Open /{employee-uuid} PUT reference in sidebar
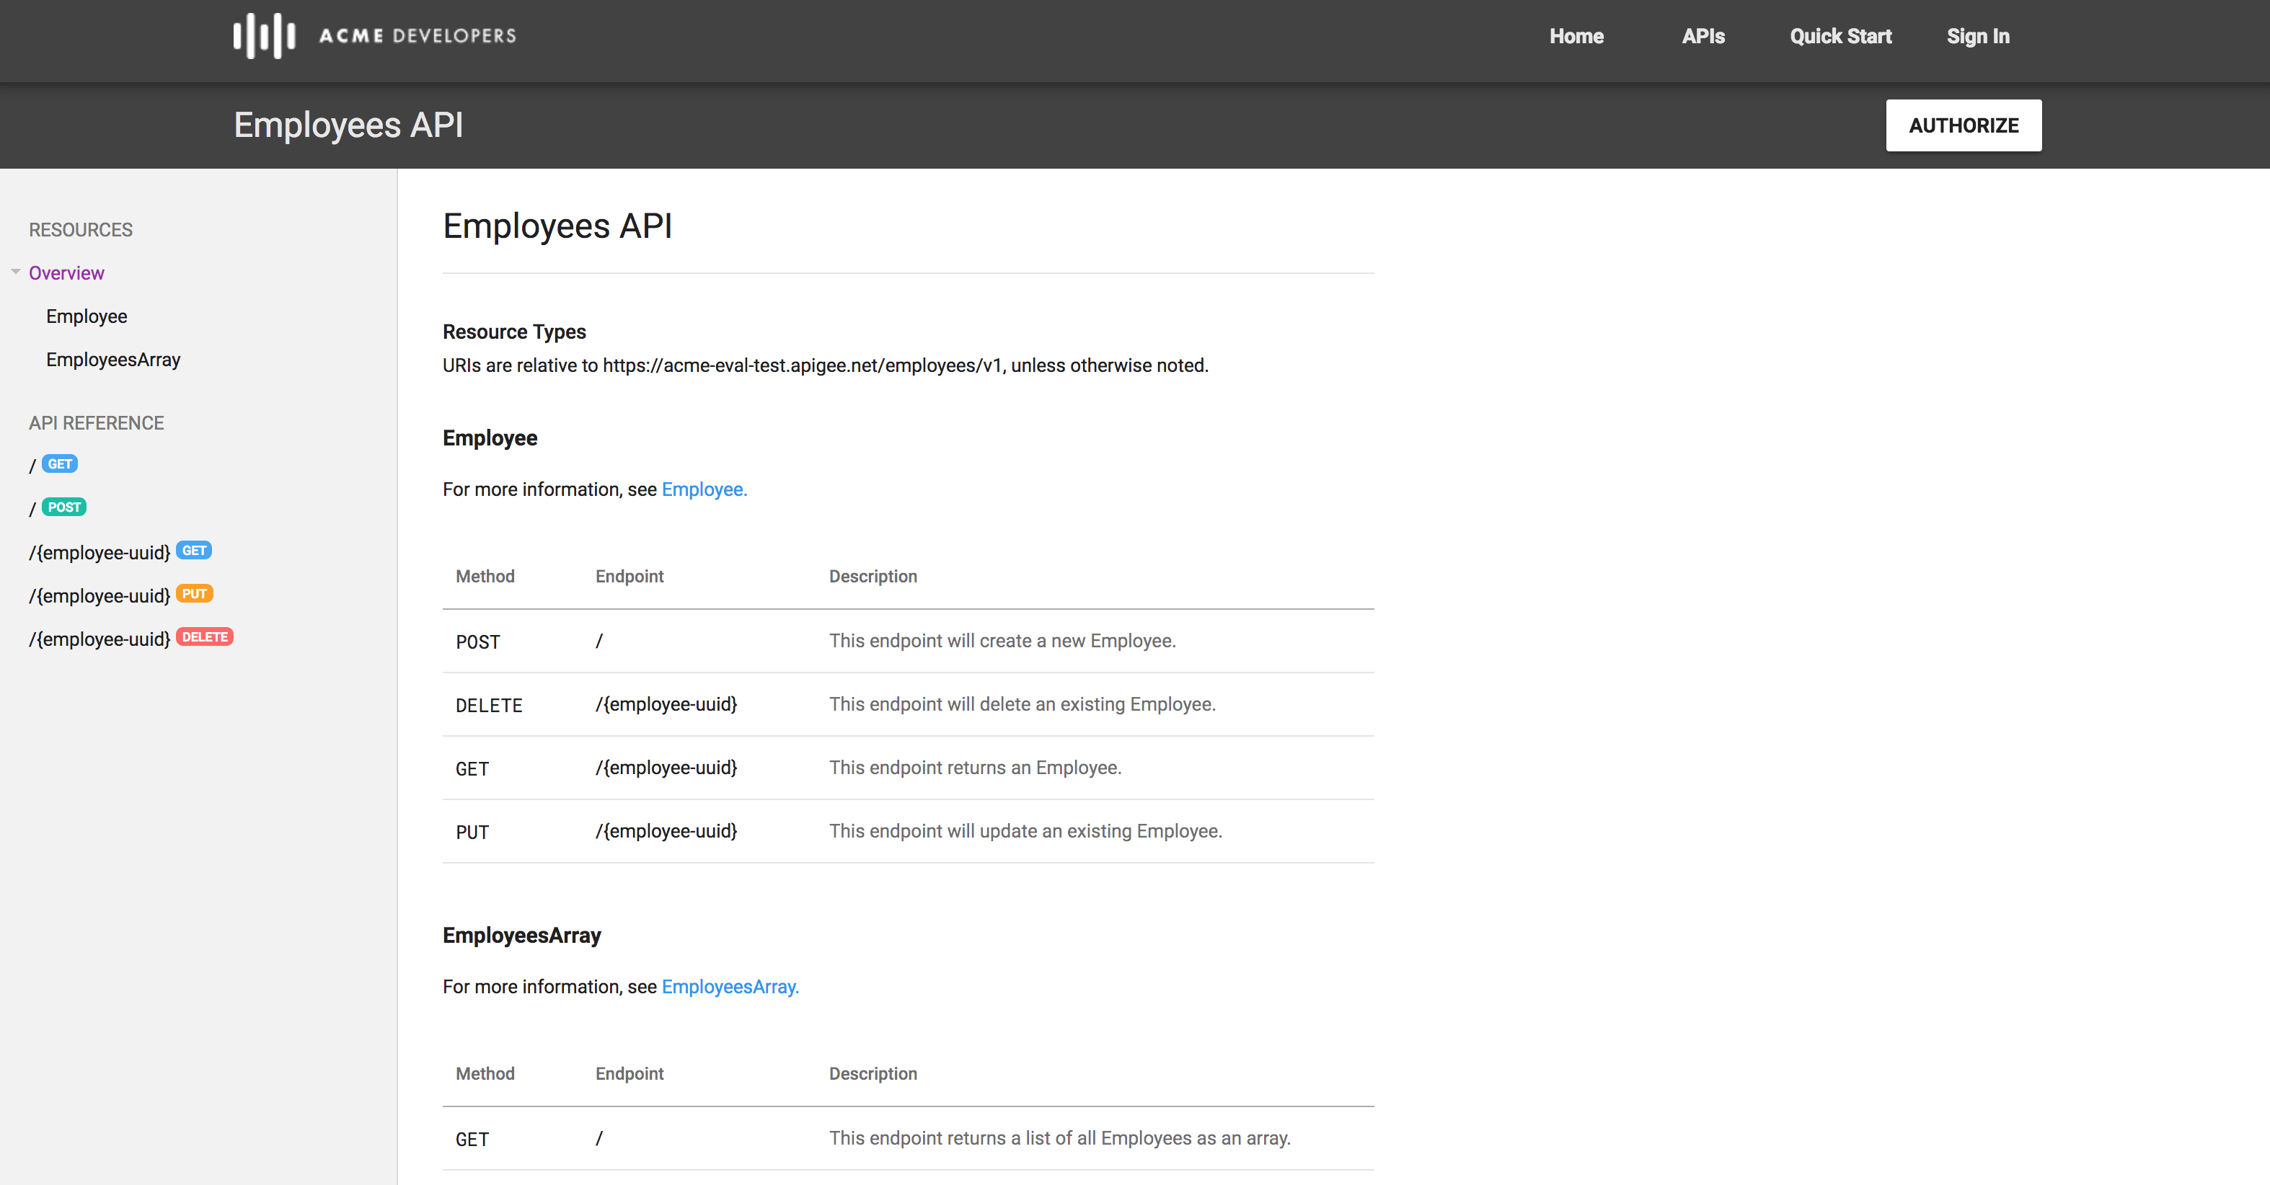Viewport: 2270px width, 1185px height. [100, 595]
